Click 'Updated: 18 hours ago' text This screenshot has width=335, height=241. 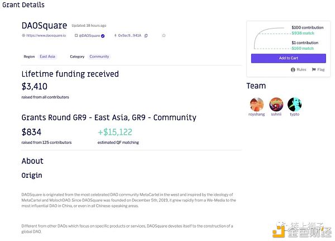(x=89, y=26)
